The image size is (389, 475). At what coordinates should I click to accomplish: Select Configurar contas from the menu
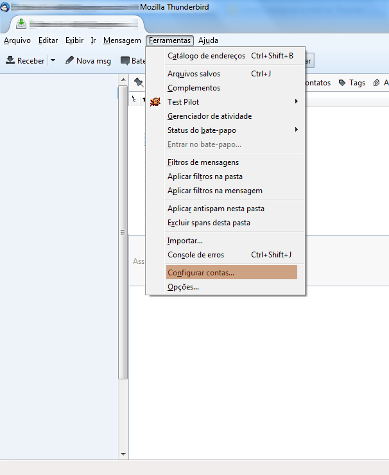(201, 273)
